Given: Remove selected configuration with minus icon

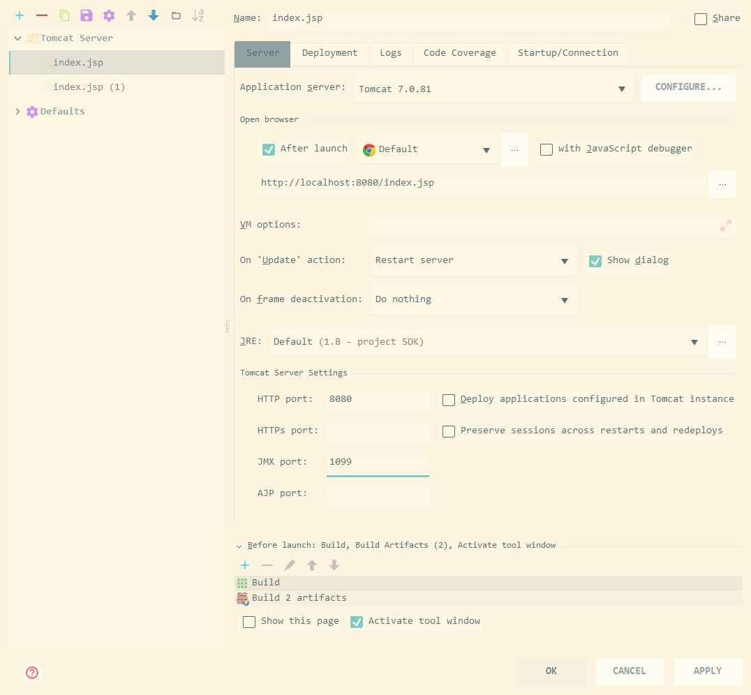Looking at the screenshot, I should click(x=42, y=15).
